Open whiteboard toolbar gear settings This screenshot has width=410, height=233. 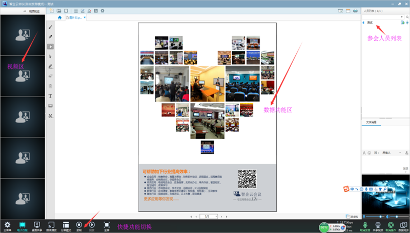[102, 11]
